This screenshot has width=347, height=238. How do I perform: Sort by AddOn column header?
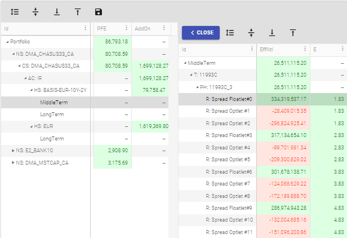click(143, 29)
